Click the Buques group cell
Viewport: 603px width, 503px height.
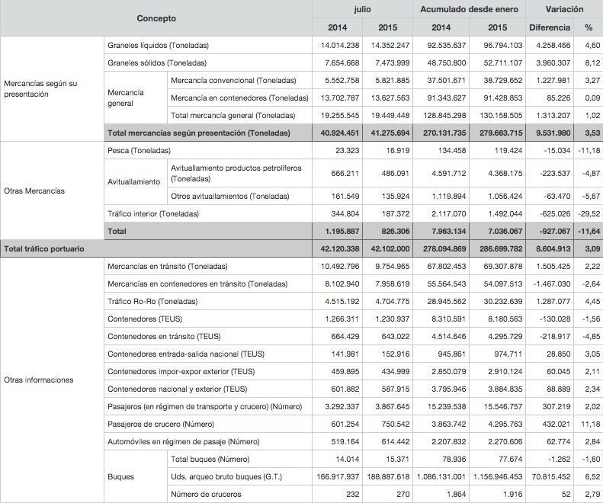coord(121,477)
